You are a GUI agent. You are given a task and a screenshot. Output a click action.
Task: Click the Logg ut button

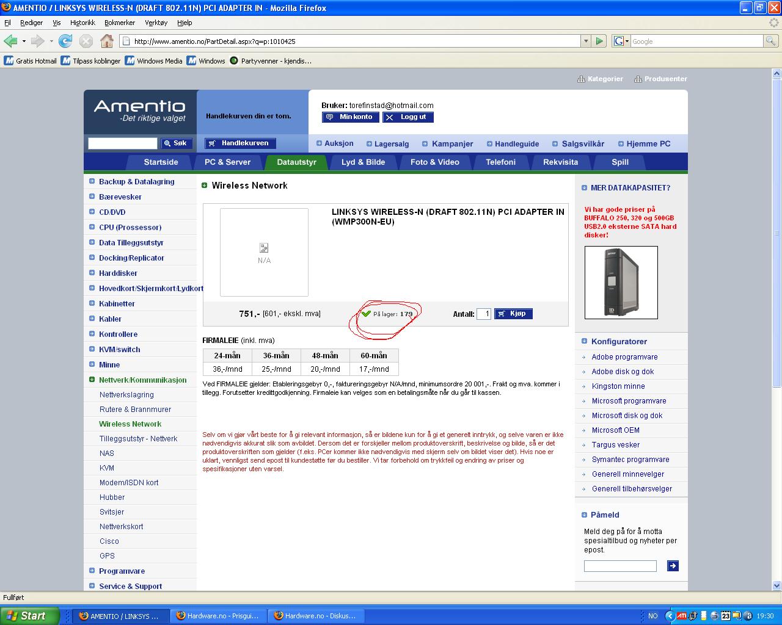408,117
